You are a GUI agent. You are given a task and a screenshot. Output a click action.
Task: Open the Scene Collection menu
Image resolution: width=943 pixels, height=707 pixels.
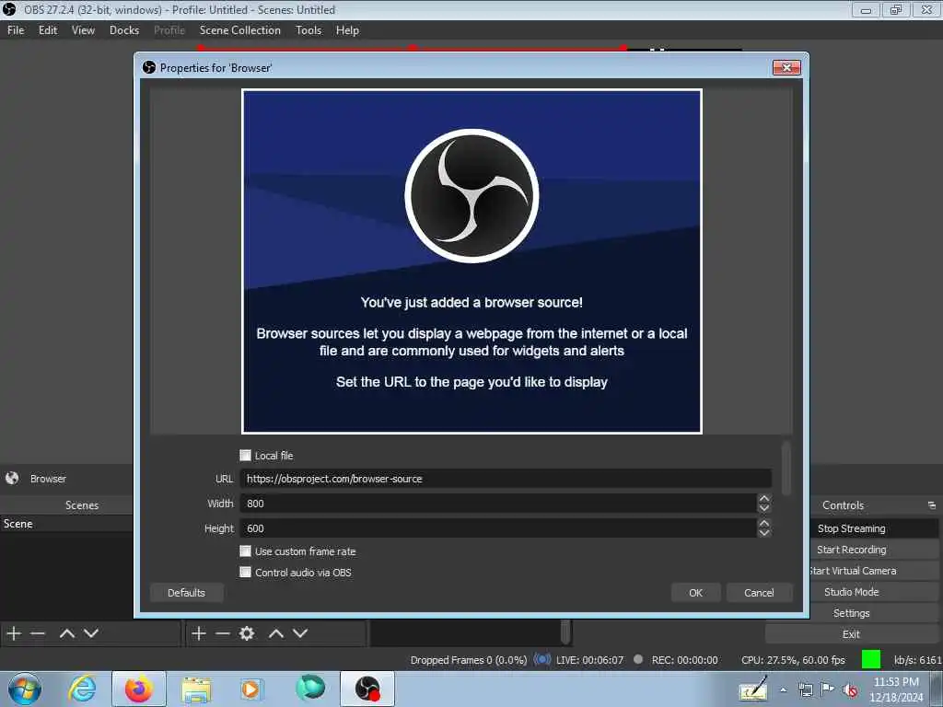pyautogui.click(x=240, y=30)
